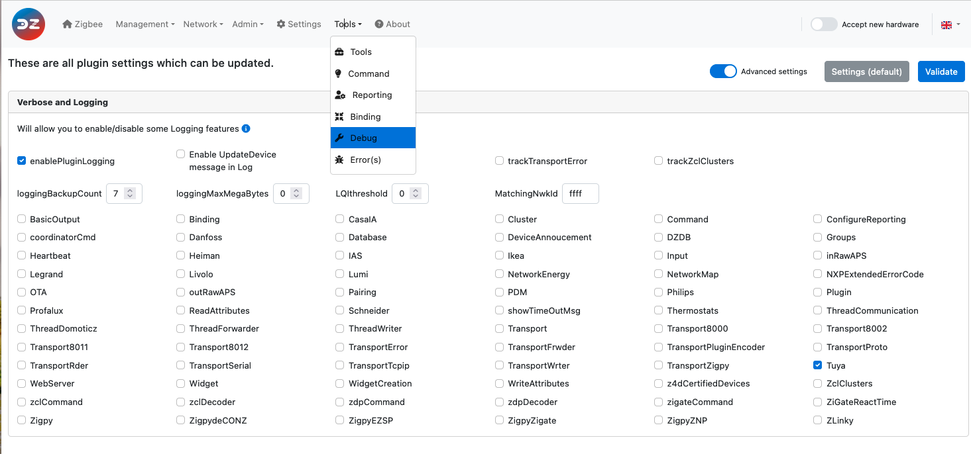Expand the Network dropdown menu
Screen dimensions: 971x454
point(203,24)
